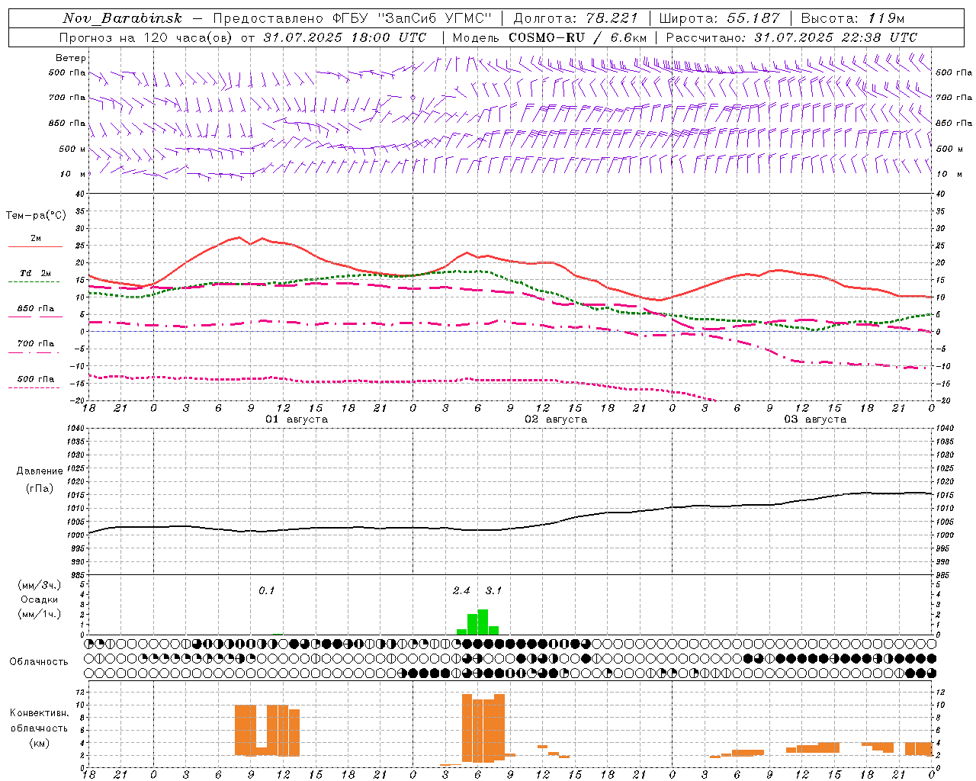Click the 'Конвективн.' convective cloud label
976x781 pixels.
coord(40,713)
